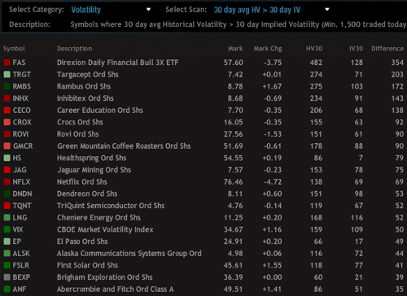Open the Select Scan dropdown
Viewport: 407px width, 296px height.
pos(271,10)
